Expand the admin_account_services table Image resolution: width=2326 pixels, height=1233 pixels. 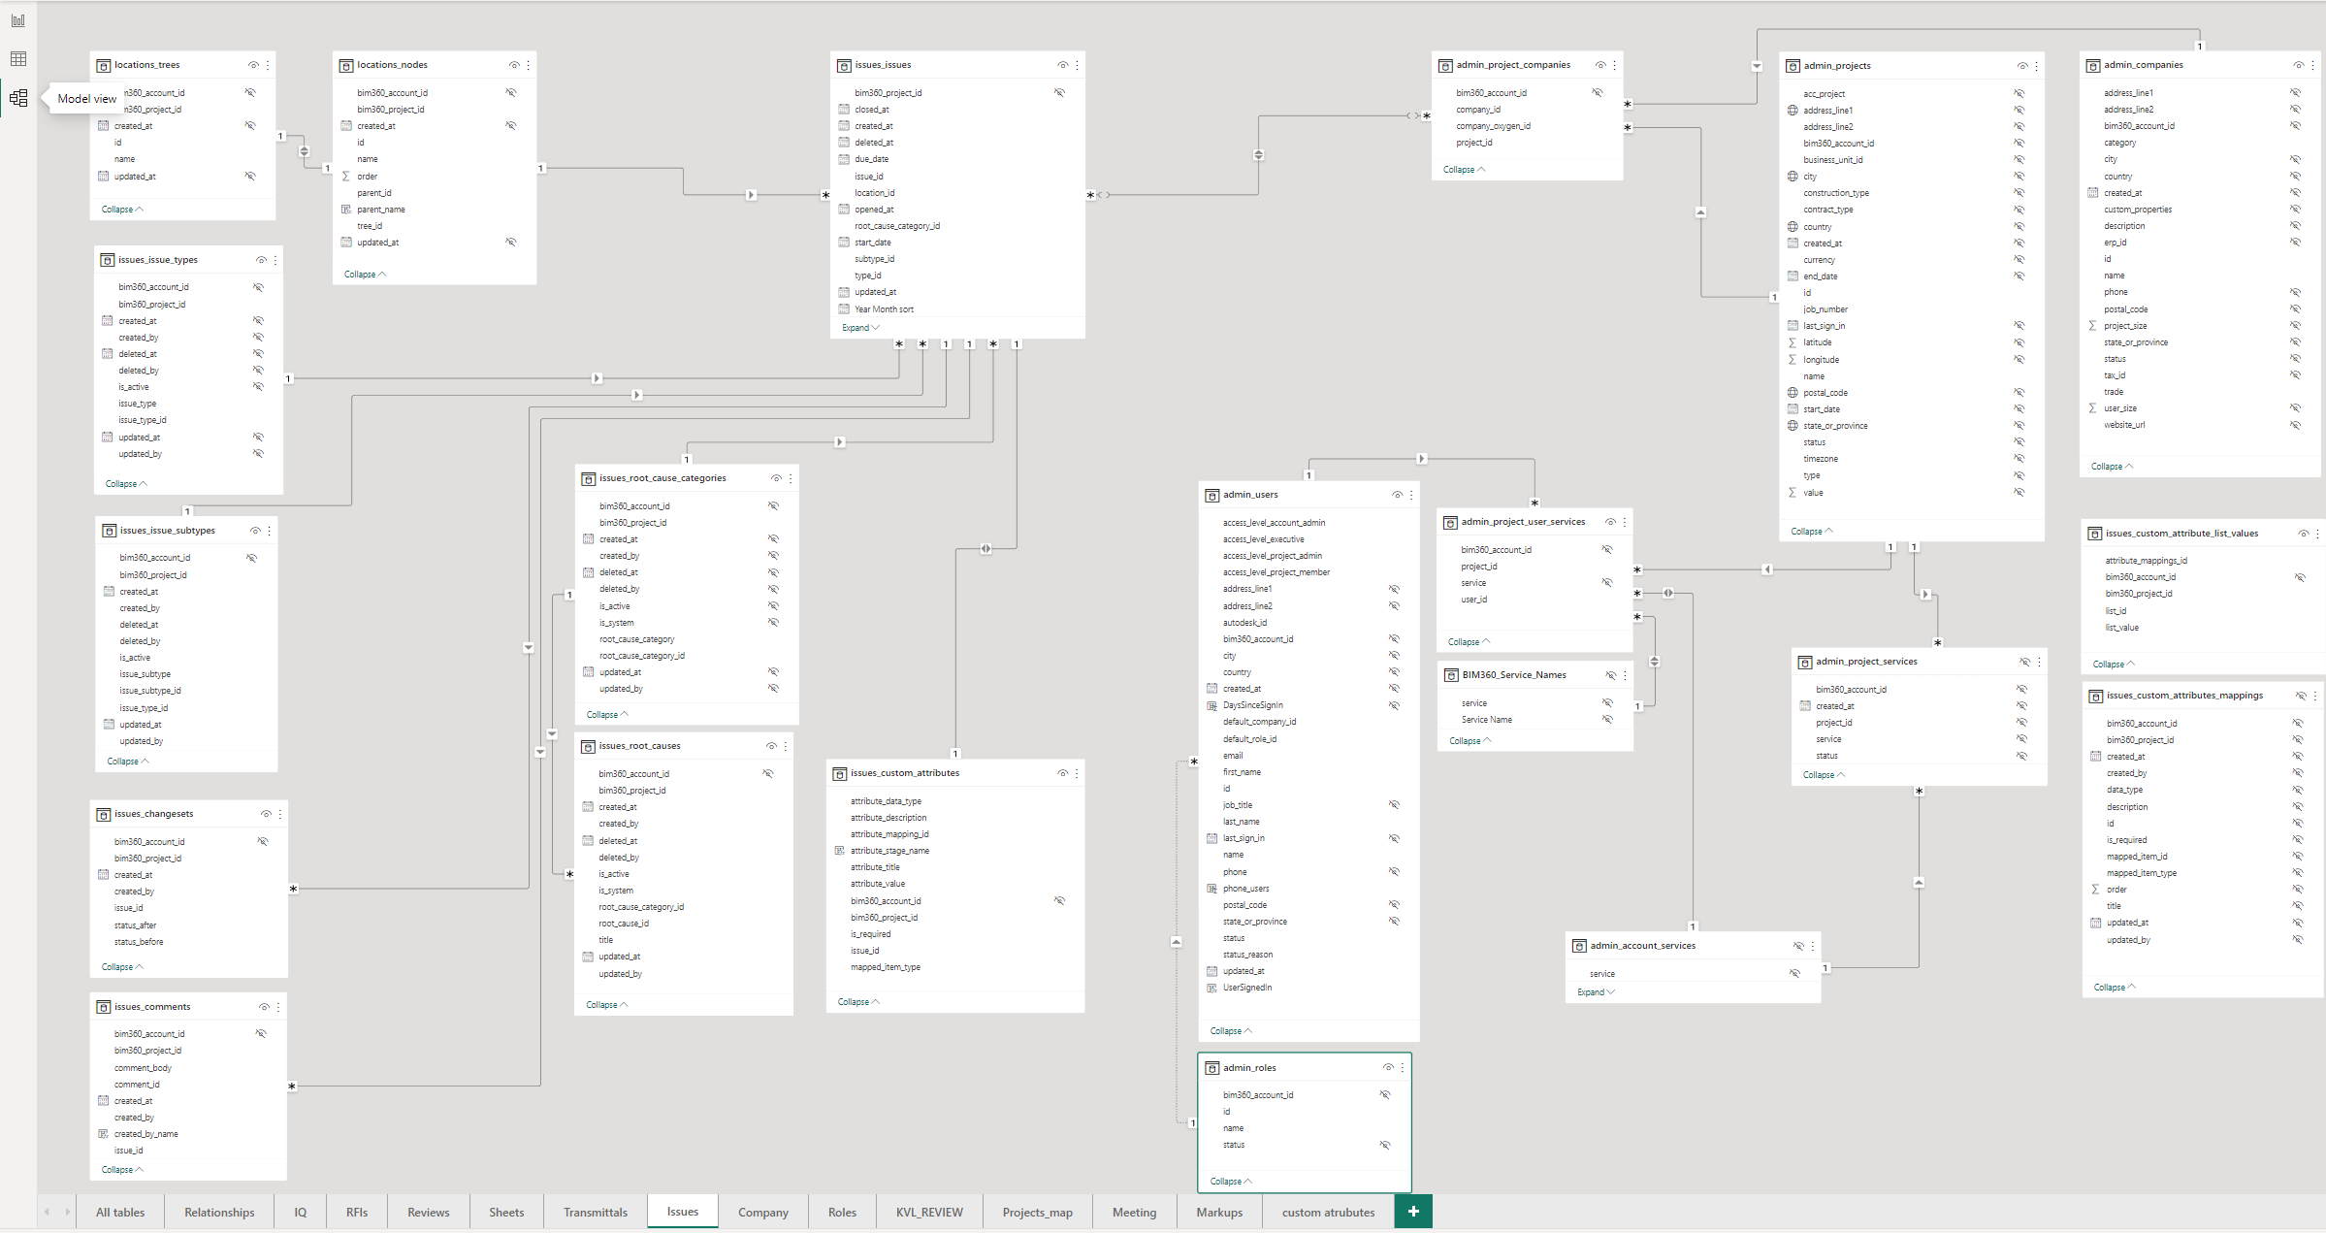[x=1596, y=992]
